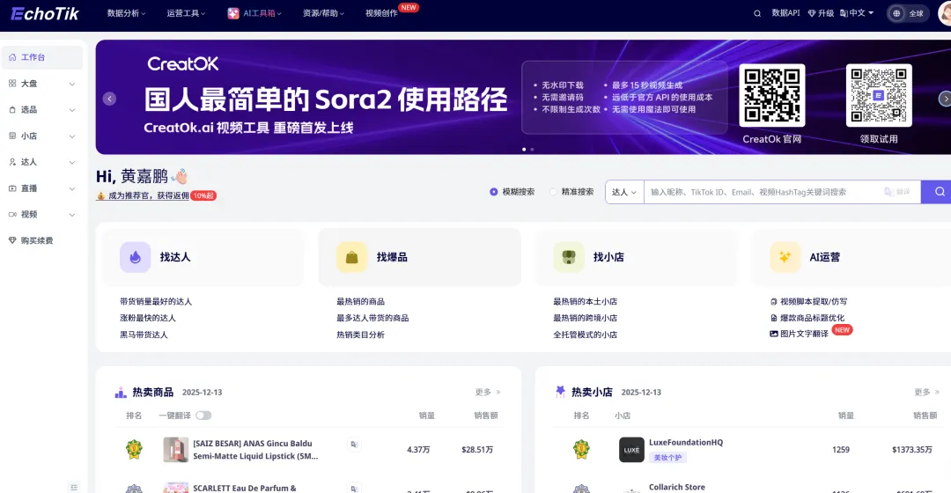The height and width of the screenshot is (493, 951).
Task: Open the 达人 search type dropdown
Action: coord(623,192)
